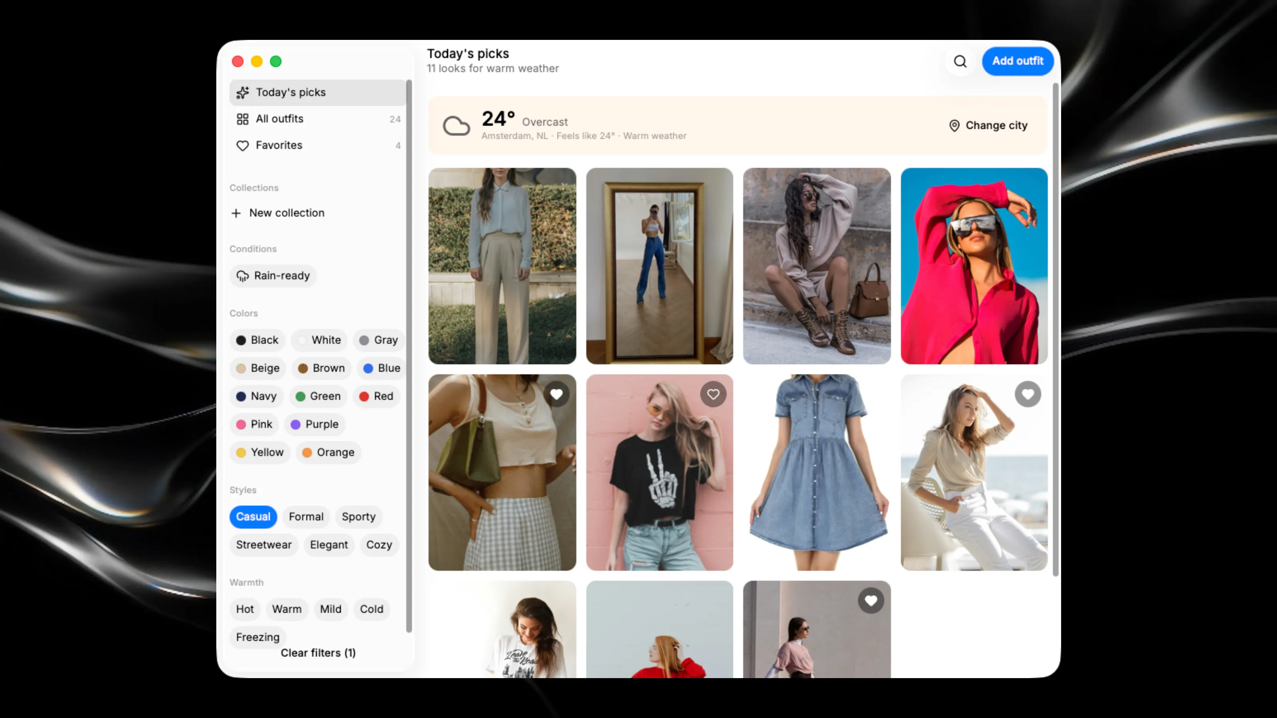Click the plus icon for New collection
The image size is (1277, 718).
point(236,213)
